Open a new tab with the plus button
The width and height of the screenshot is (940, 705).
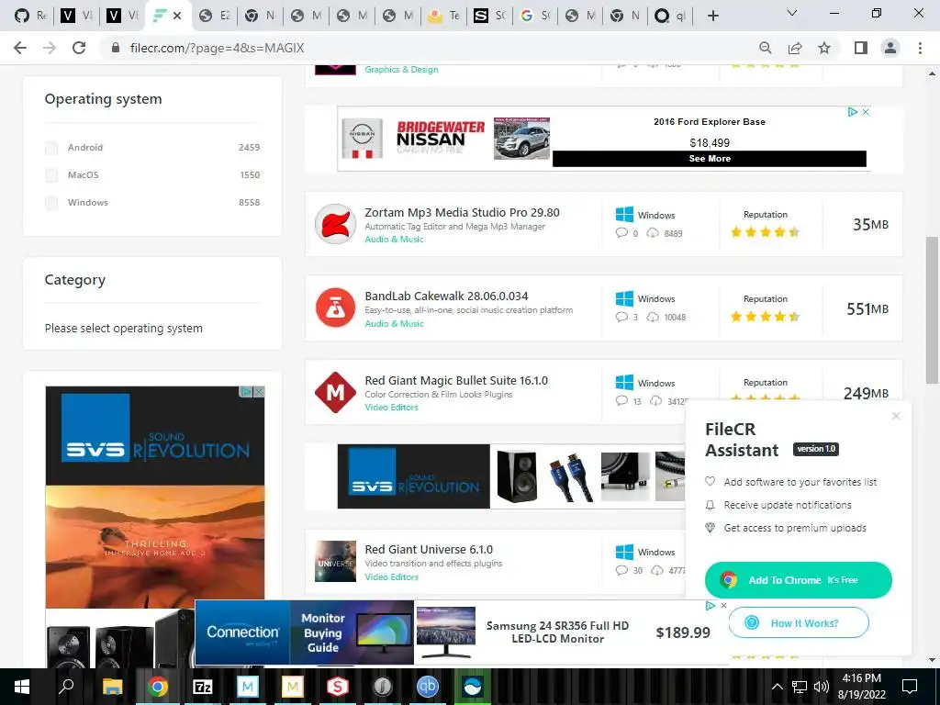[712, 16]
